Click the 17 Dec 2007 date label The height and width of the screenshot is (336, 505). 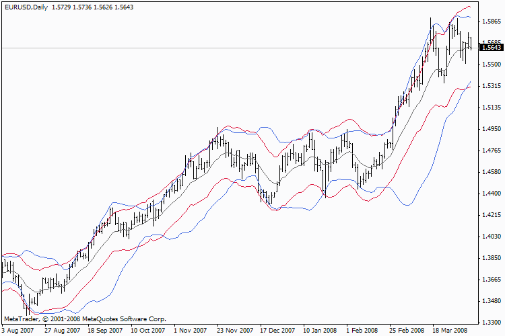tap(277, 330)
